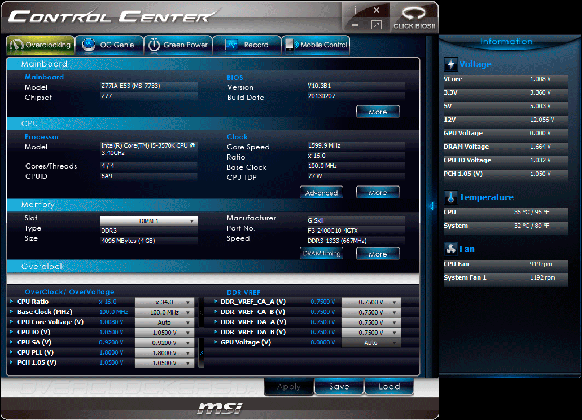Open the DDR_VREF_CA_A voltage dropdown
The height and width of the screenshot is (420, 582).
click(371, 302)
